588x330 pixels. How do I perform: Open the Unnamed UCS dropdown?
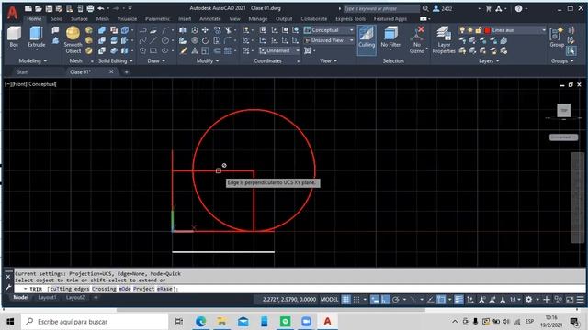pos(279,50)
